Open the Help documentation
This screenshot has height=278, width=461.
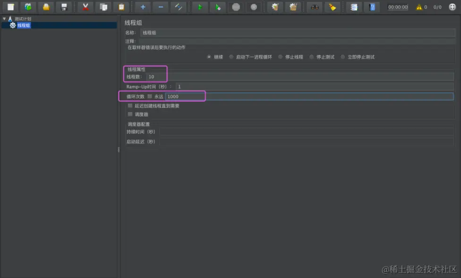tap(372, 7)
